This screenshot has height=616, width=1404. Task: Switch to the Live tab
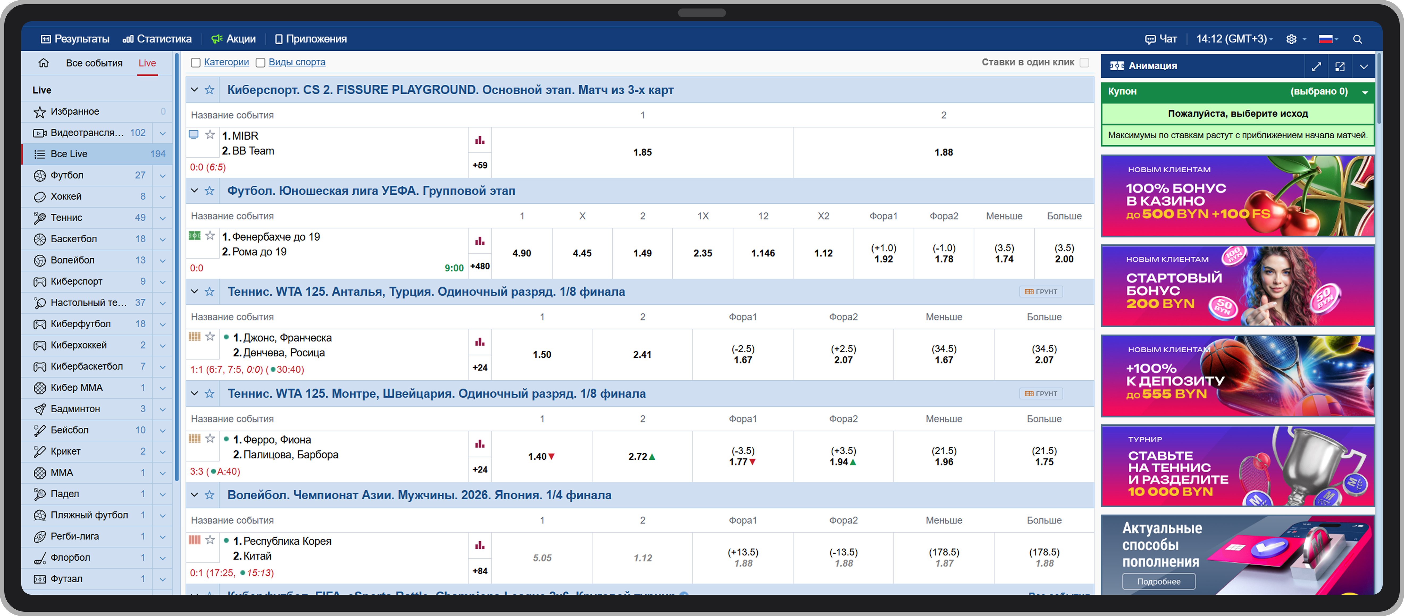(147, 63)
